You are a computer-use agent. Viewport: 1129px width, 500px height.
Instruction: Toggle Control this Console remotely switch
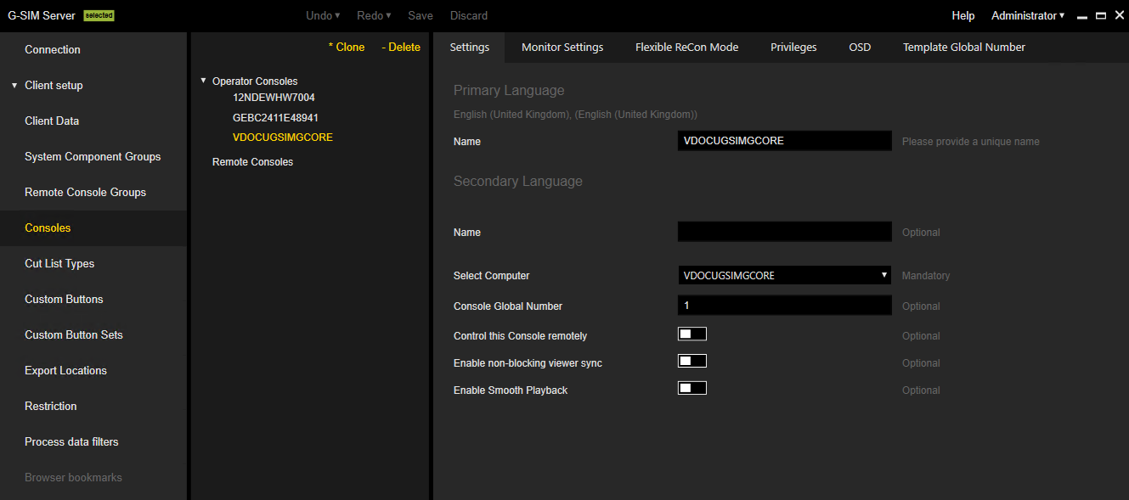[692, 334]
